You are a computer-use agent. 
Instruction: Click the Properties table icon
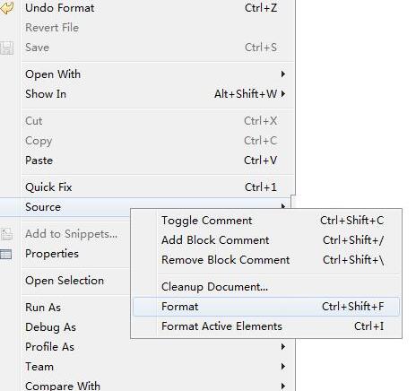pyautogui.click(x=6, y=254)
